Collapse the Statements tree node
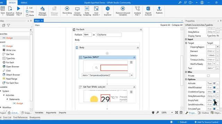Screen dimensions: 222x124 click(7, 99)
